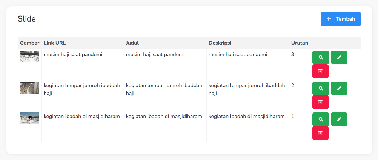
Task: Delete the kegiatan ibadah di masjidiharam slide
Action: pyautogui.click(x=320, y=133)
